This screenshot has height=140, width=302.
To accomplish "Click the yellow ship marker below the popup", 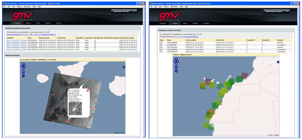I will click(x=69, y=118).
